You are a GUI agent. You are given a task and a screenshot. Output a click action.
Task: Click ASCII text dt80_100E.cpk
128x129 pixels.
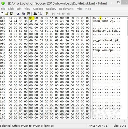104,21
